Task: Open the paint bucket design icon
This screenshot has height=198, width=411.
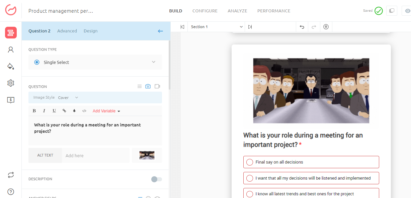Action: 11,66
